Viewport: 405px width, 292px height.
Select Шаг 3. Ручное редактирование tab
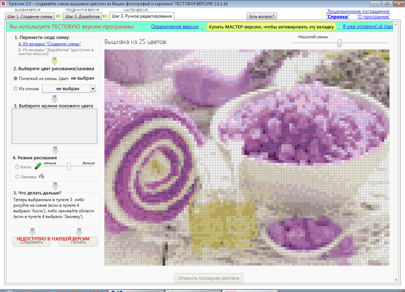click(142, 16)
